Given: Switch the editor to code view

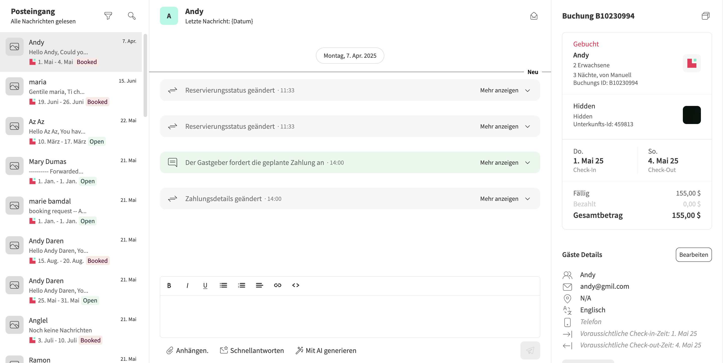Looking at the screenshot, I should point(295,285).
